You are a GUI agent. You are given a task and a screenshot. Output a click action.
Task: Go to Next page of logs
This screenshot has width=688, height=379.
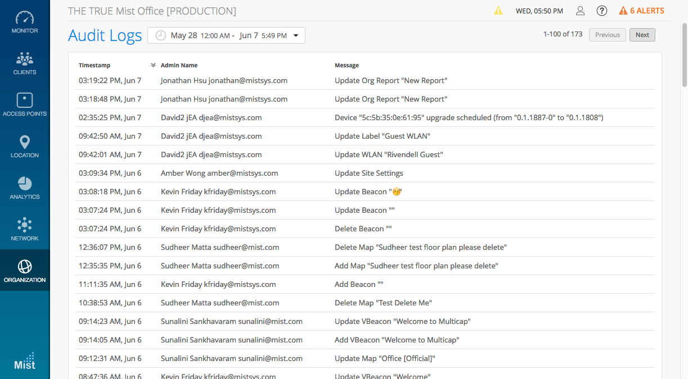point(642,35)
